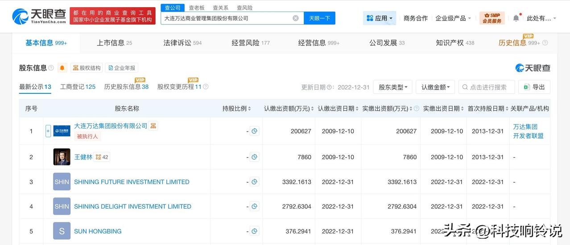Viewport: 570px width, 245px height.
Task: Open the 历史信息 VIP tab
Action: pyautogui.click(x=520, y=43)
